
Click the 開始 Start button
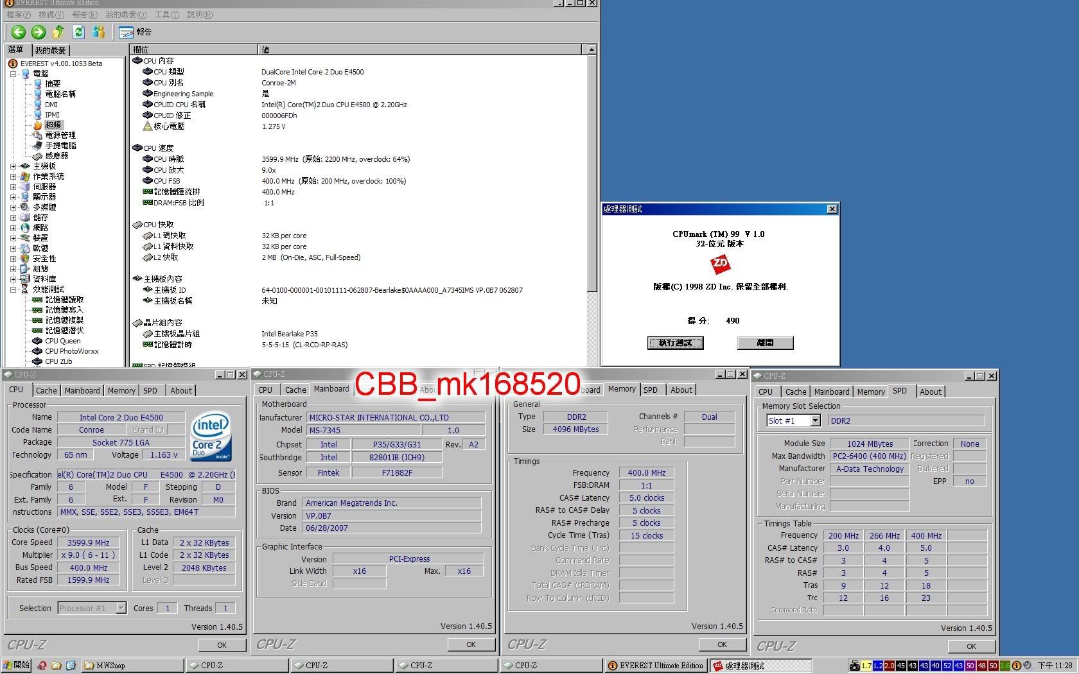tap(16, 666)
